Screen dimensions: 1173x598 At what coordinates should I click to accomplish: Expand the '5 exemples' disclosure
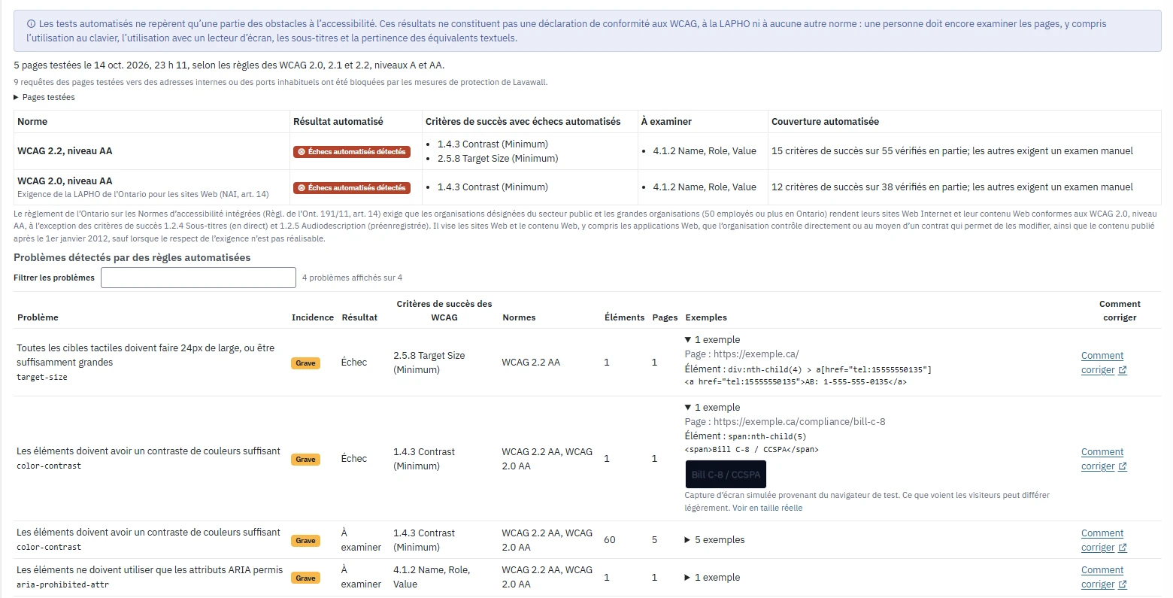714,539
